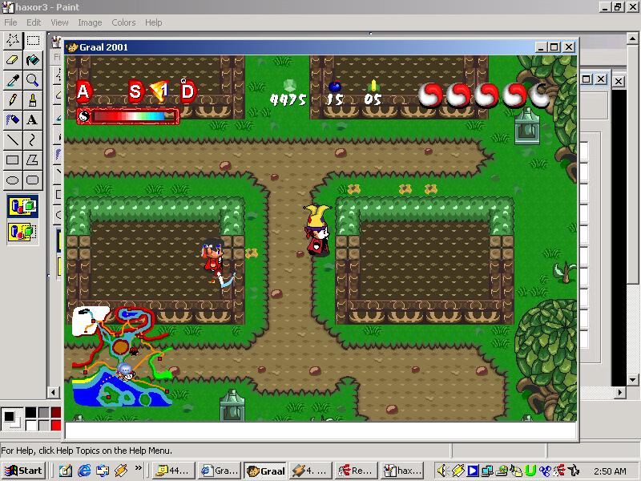Click the bomb icon in Graal HUD
The height and width of the screenshot is (481, 641).
(335, 87)
